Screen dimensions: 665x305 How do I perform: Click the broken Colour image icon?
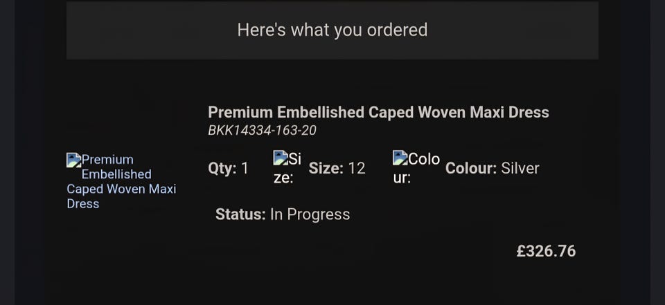tap(400, 158)
